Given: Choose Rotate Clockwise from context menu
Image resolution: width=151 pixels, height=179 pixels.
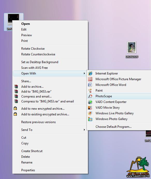Looking at the screenshot, I should (x=33, y=49).
